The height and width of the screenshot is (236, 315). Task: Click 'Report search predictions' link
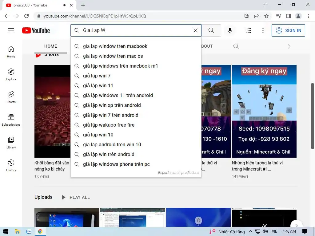pos(178,173)
